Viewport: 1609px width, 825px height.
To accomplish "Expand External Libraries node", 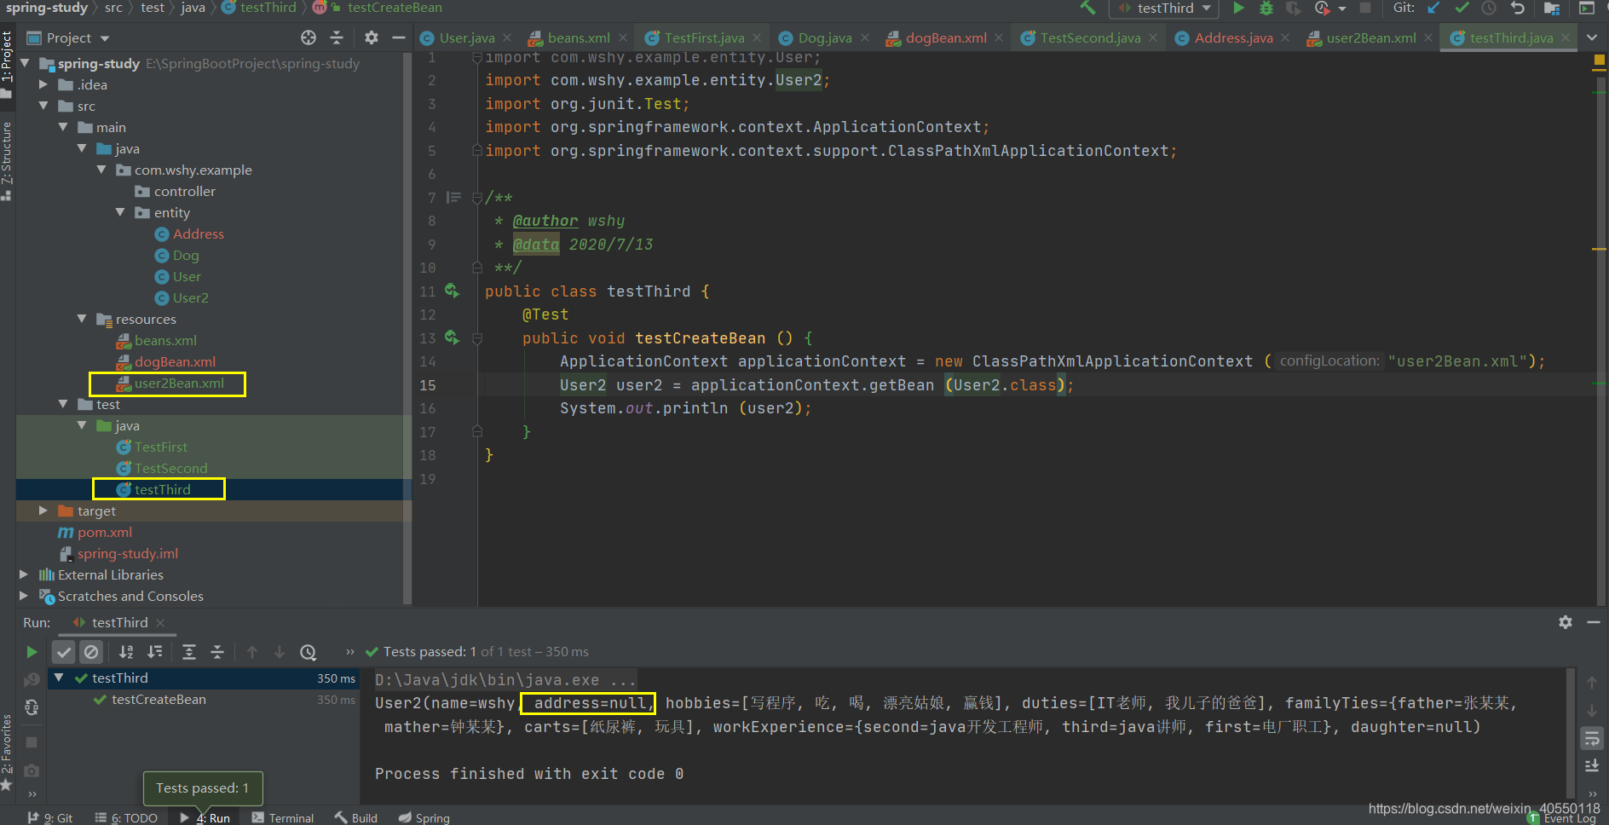I will (x=24, y=574).
